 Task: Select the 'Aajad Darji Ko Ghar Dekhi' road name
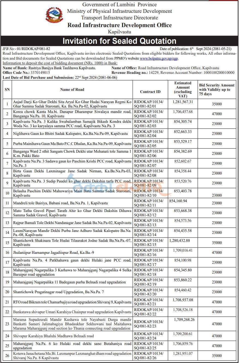72,104
